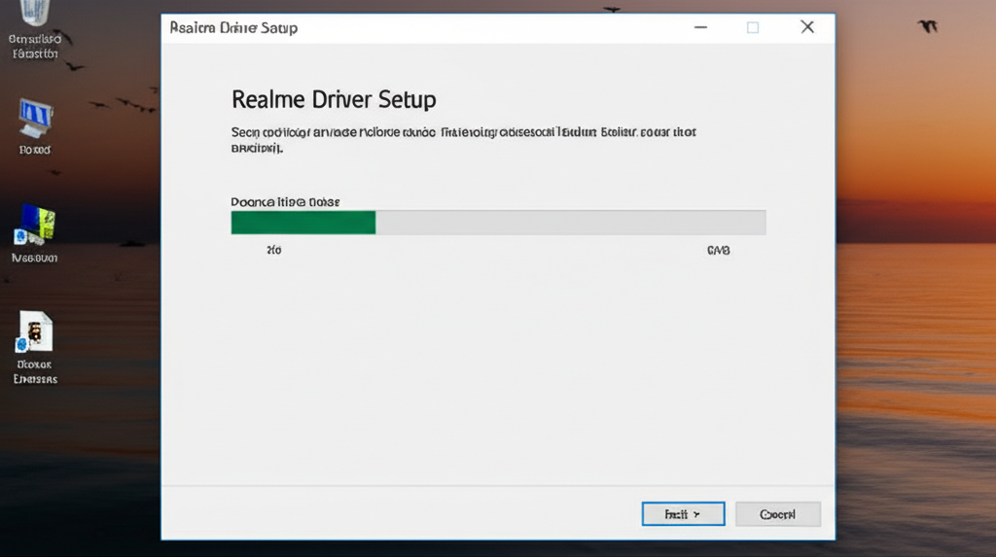This screenshot has width=996, height=557.
Task: Close the Realme Driver Setup window
Action: pos(806,27)
